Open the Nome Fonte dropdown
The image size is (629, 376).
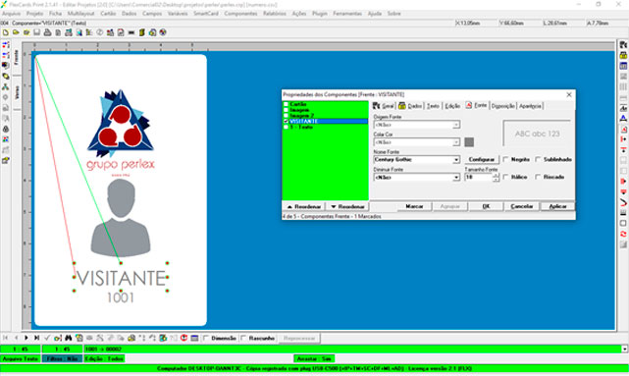click(456, 160)
